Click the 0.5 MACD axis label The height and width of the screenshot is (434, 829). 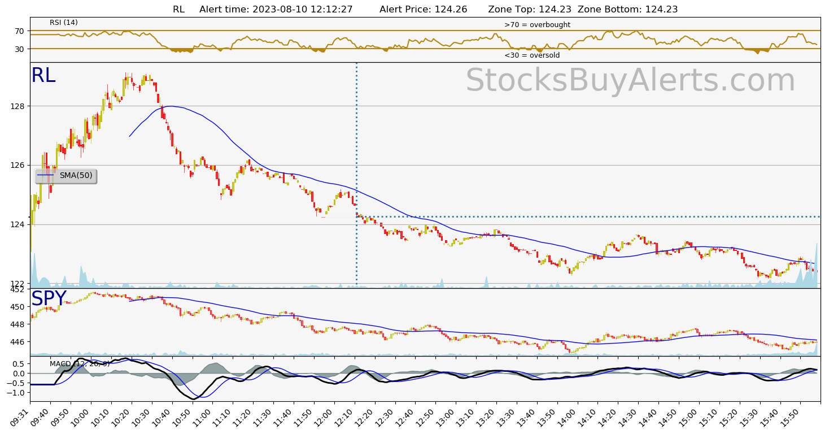(20, 364)
